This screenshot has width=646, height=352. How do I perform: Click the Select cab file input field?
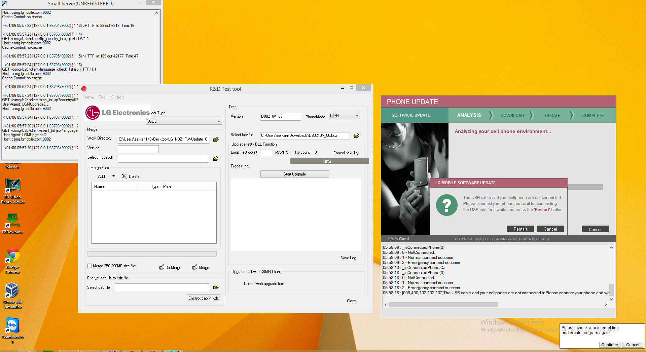[162, 287]
